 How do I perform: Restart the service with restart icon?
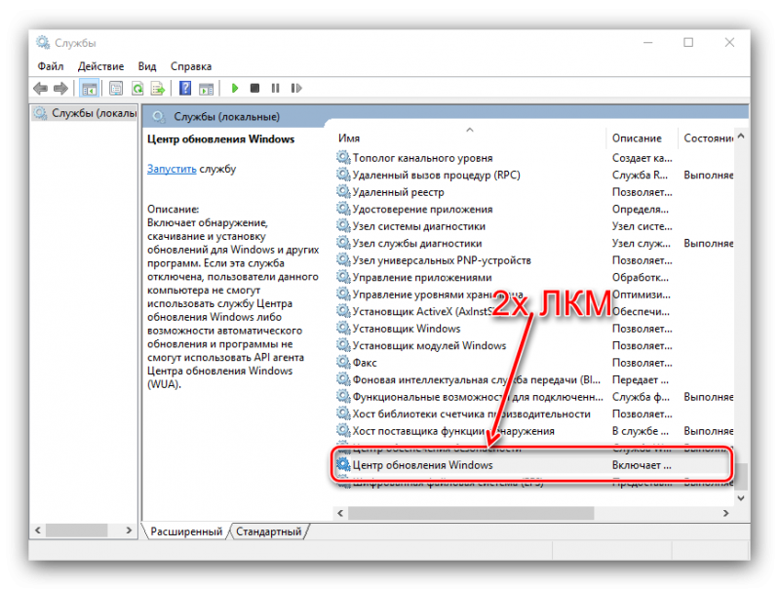tap(296, 88)
